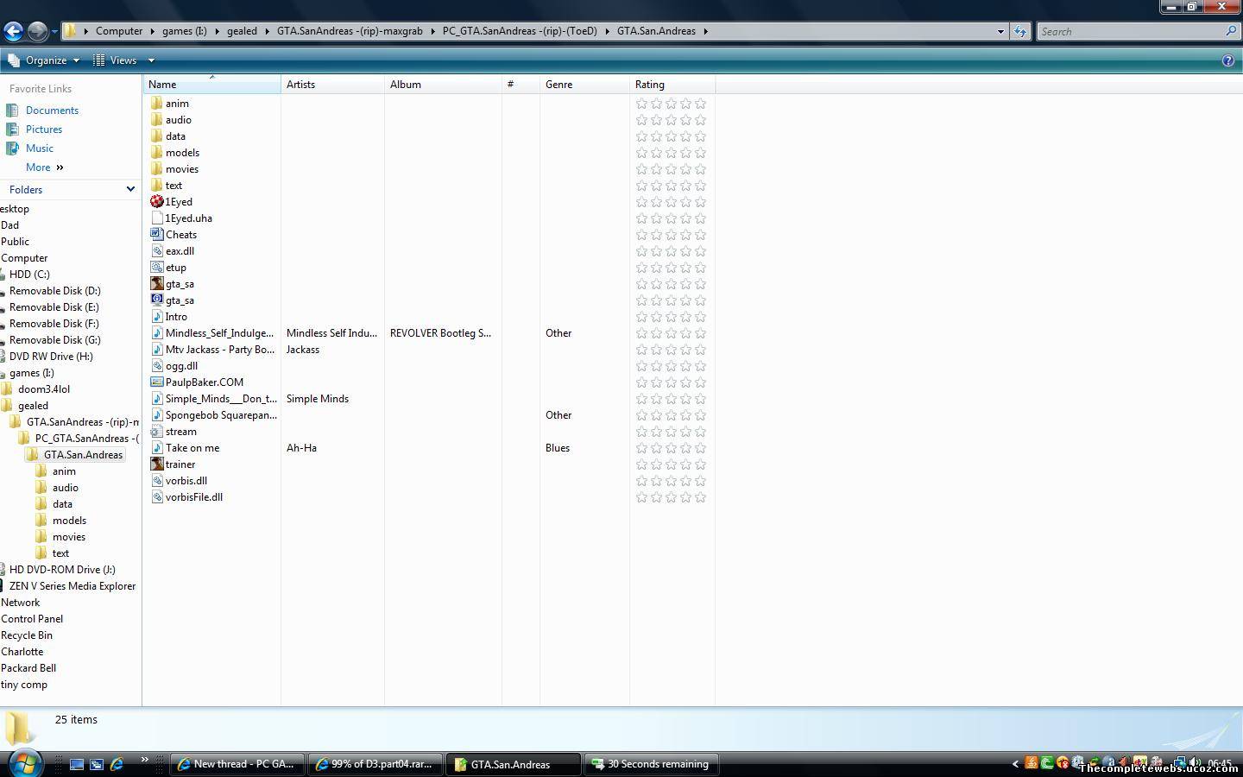Set rating stars for Take on me
1243x777 pixels.
pos(671,448)
